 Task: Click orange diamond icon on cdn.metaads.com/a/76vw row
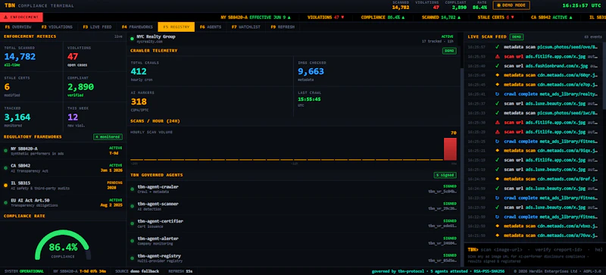pos(497,235)
